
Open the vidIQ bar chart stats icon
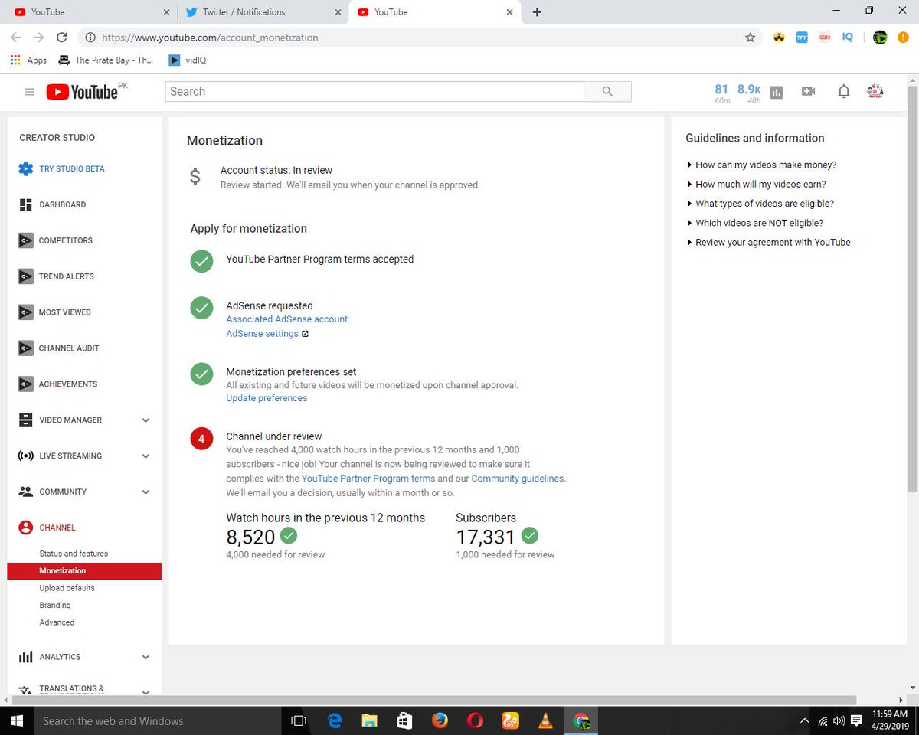click(x=777, y=92)
